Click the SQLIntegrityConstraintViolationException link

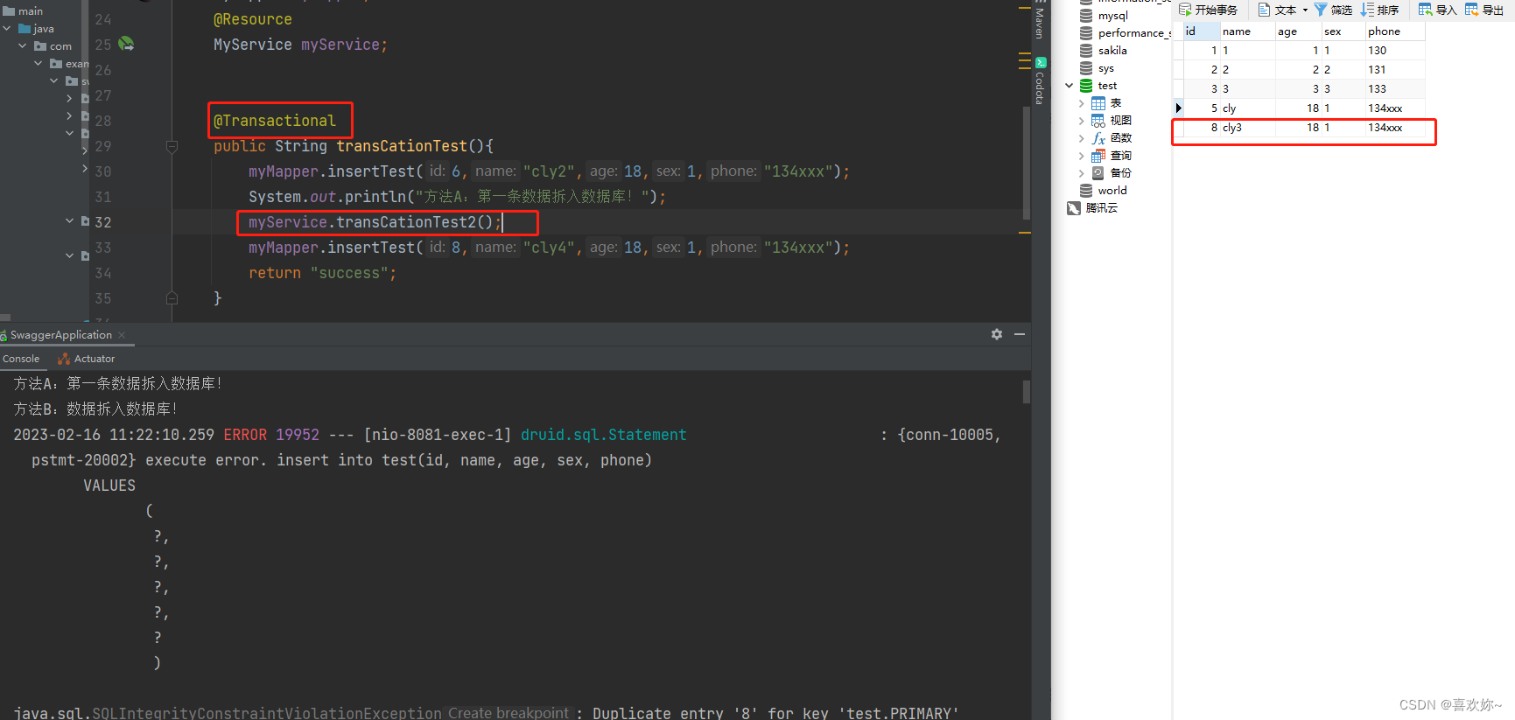pyautogui.click(x=267, y=713)
